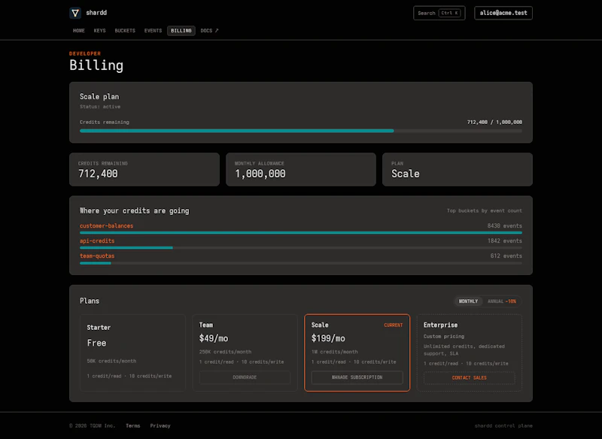
Task: Click the CURRENT badge on Scale
Action: coord(393,325)
